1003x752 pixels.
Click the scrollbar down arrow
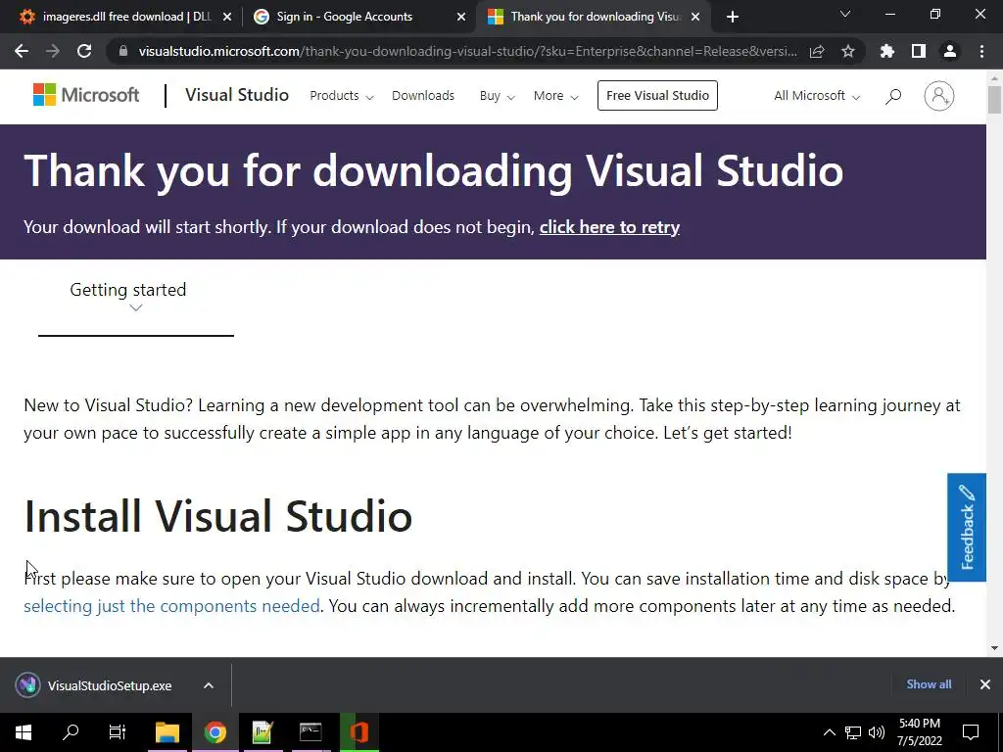[994, 648]
